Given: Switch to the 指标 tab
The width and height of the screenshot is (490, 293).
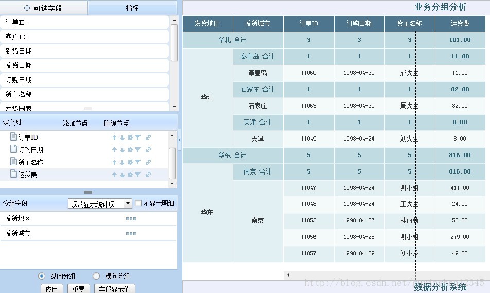Looking at the screenshot, I should (132, 8).
